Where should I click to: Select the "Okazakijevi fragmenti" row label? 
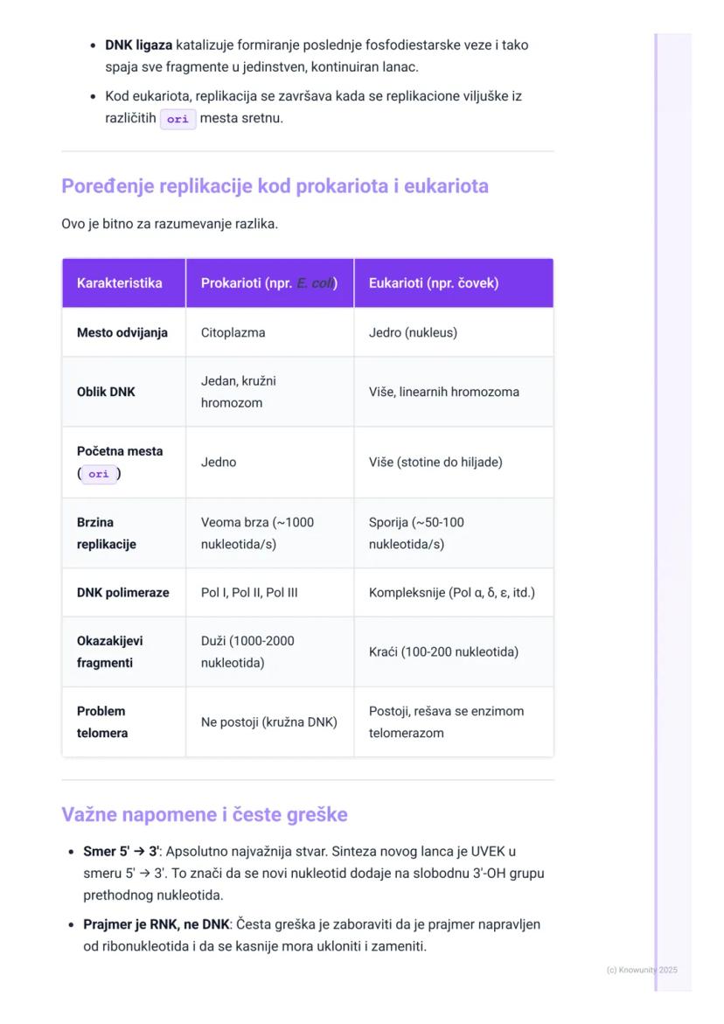(109, 651)
